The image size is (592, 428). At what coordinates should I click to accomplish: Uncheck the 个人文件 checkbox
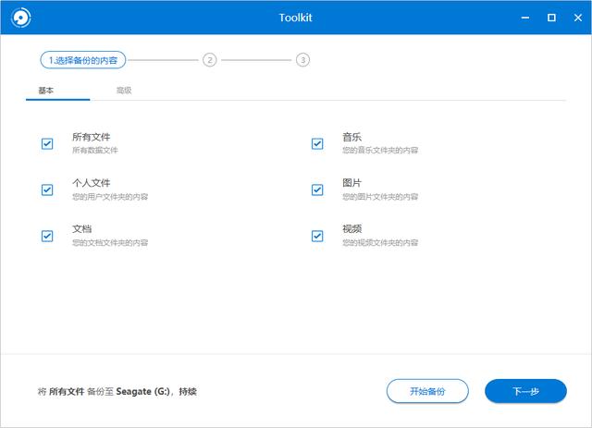[47, 190]
